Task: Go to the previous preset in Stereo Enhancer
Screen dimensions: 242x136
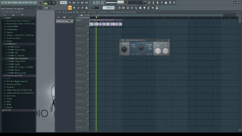Action: (x=162, y=40)
